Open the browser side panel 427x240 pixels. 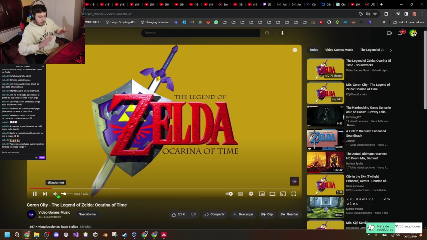pos(406,14)
